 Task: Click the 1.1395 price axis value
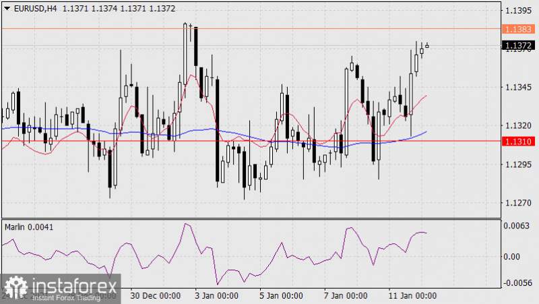518,11
